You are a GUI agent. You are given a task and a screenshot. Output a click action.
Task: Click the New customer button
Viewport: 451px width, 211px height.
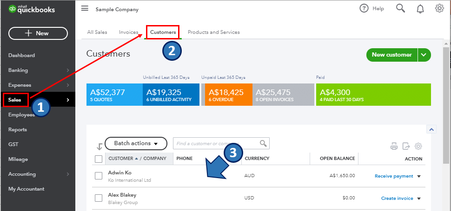pyautogui.click(x=391, y=55)
